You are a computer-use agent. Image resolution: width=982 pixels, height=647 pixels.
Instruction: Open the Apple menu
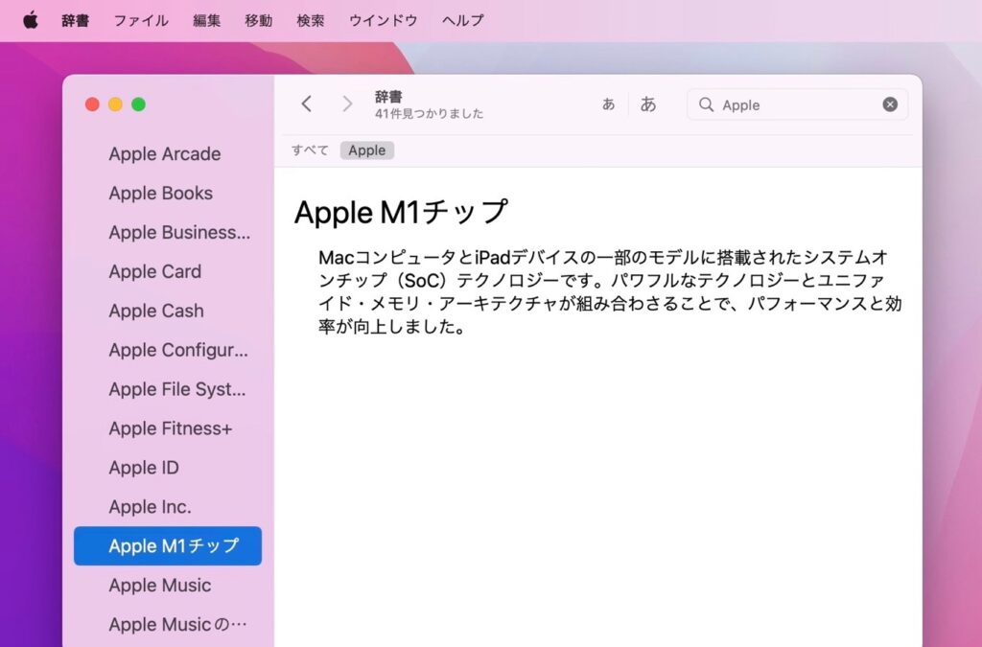30,20
